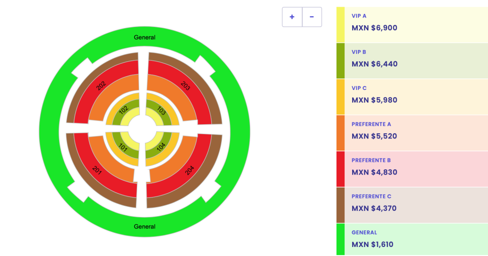The width and height of the screenshot is (488, 256).
Task: Select seating section 202
Action: click(x=101, y=86)
